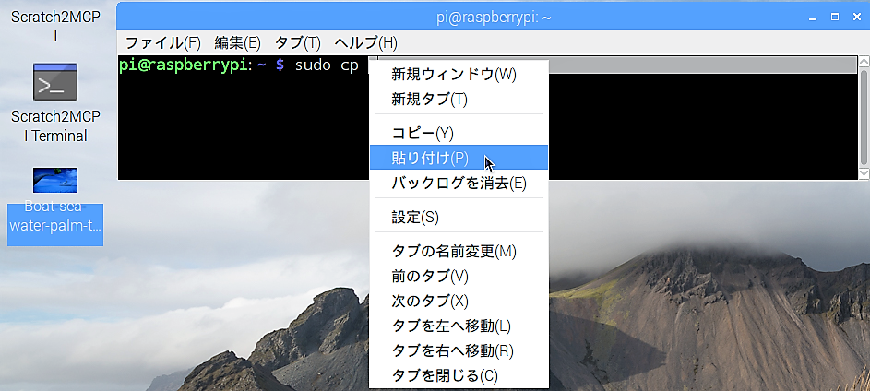Choose タブを右へ移動(R) entry

point(459,351)
